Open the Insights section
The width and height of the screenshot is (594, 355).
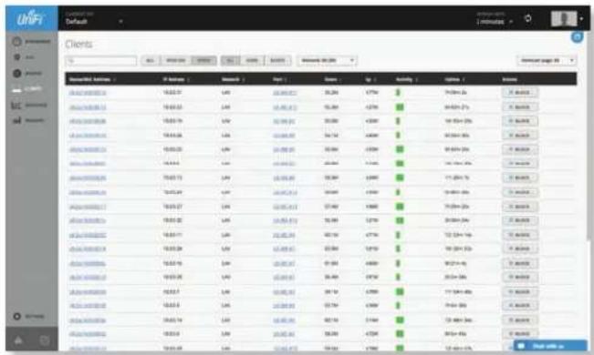tap(28, 120)
